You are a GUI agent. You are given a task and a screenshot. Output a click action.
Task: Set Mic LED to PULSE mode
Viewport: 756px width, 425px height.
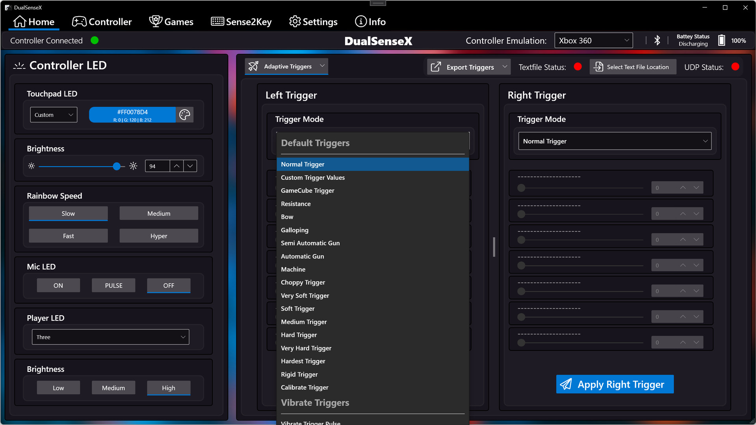[x=113, y=285]
